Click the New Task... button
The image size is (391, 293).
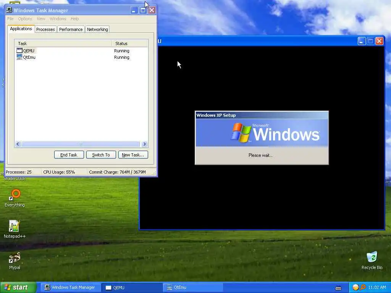point(133,155)
